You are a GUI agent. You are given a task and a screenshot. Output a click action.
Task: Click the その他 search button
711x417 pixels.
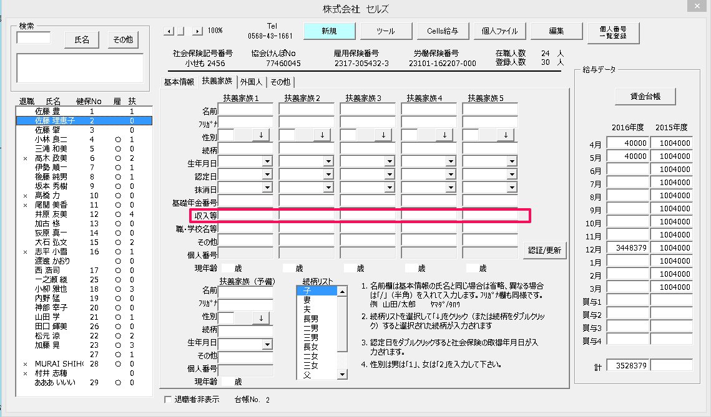click(124, 40)
